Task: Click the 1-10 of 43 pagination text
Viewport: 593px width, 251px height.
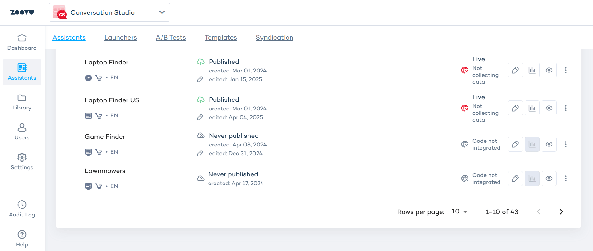Action: pos(502,212)
